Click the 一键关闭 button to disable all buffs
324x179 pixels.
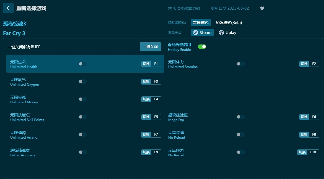coord(150,47)
